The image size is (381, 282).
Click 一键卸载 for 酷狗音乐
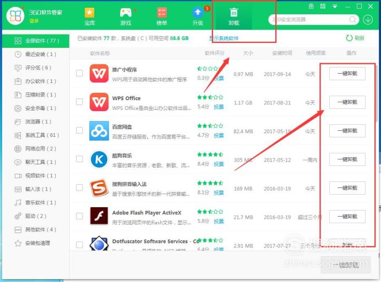tap(347, 159)
